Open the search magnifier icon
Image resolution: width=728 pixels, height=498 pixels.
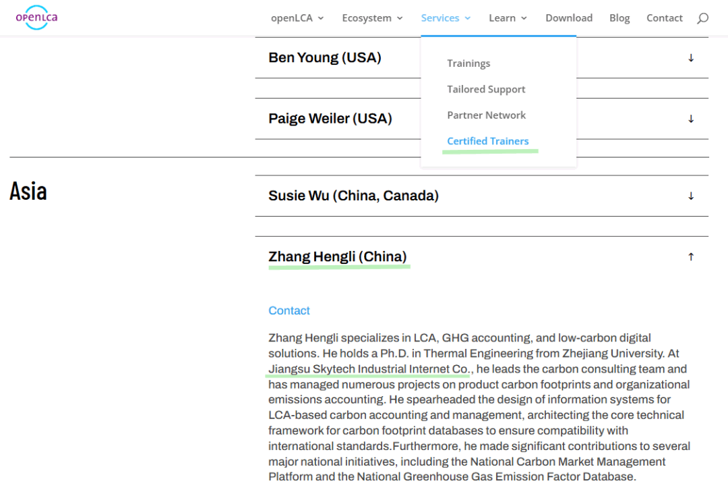pyautogui.click(x=702, y=18)
